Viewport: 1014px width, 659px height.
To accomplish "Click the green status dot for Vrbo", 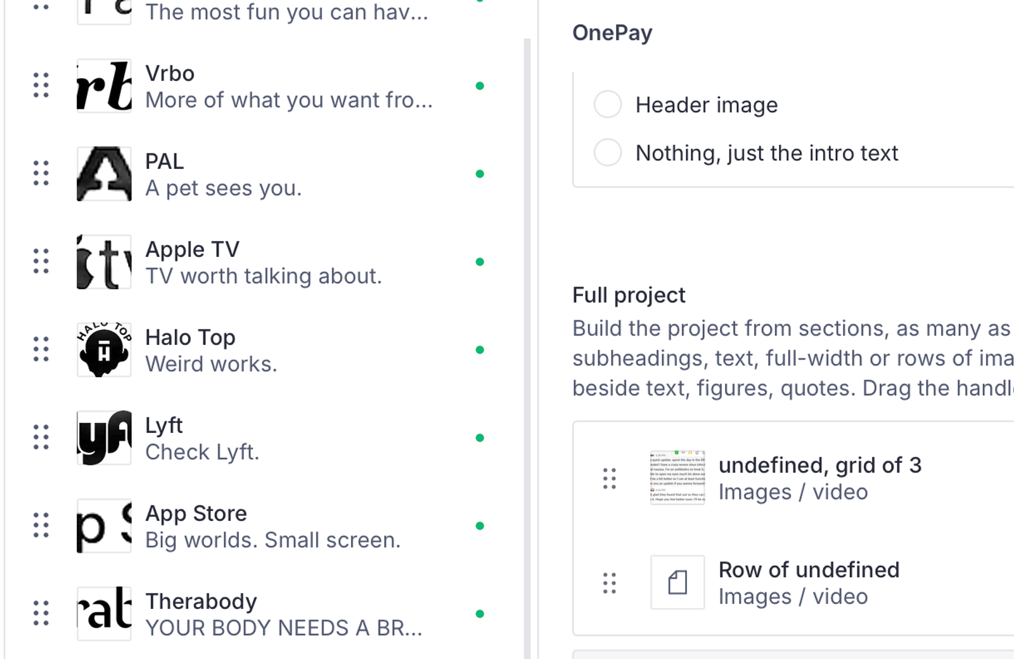I will tap(480, 85).
